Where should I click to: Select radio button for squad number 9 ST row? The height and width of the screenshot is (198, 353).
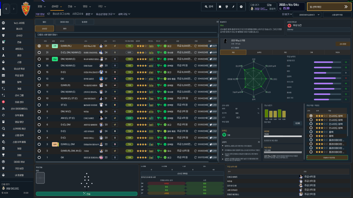(39, 105)
